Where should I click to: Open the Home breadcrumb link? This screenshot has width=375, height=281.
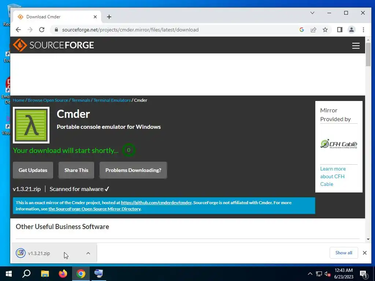(19, 100)
